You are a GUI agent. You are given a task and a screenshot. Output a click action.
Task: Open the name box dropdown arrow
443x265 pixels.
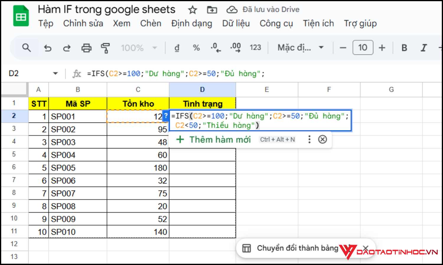55,73
